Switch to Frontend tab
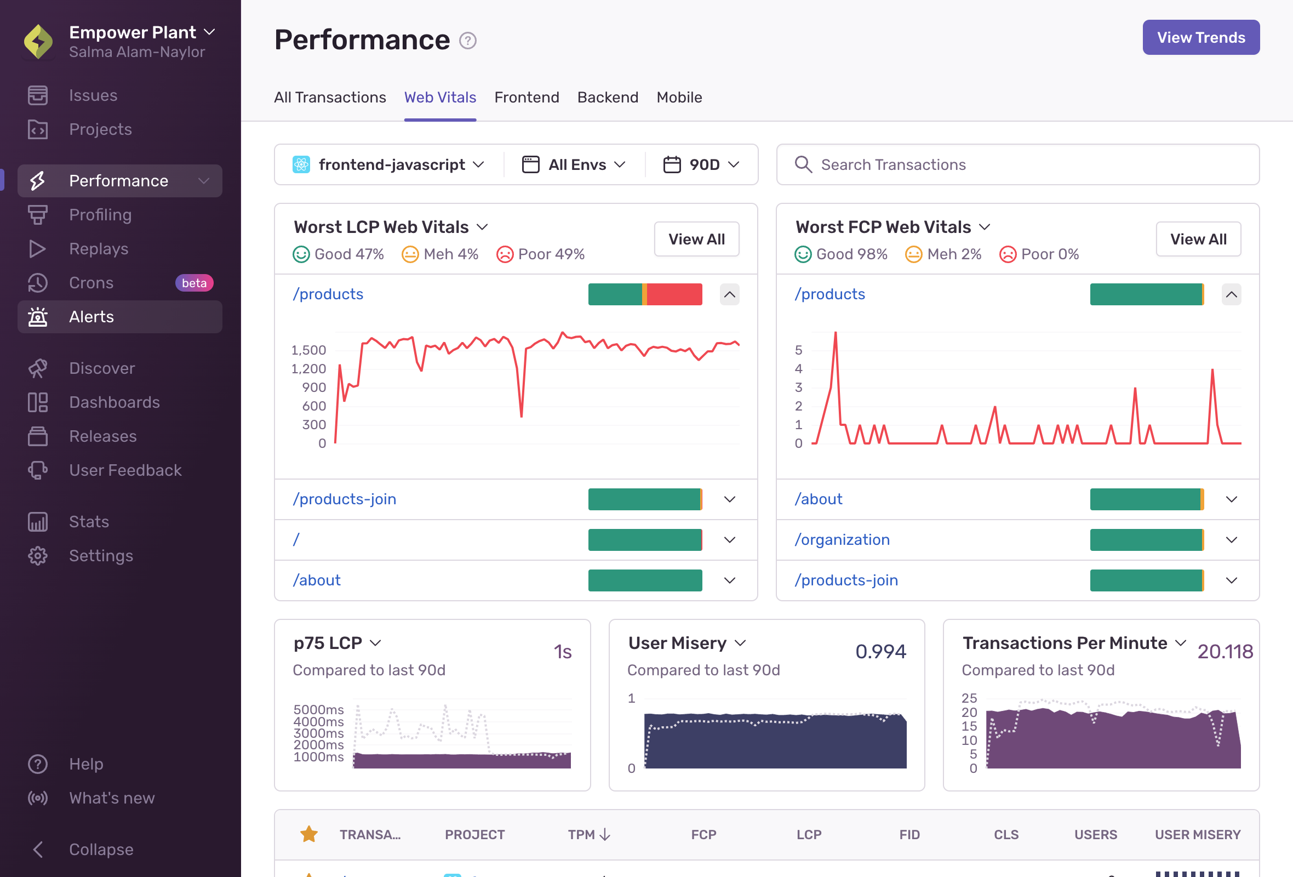Viewport: 1293px width, 877px height. tap(527, 98)
